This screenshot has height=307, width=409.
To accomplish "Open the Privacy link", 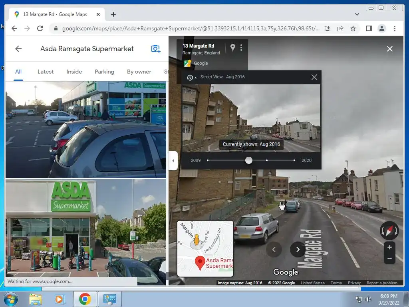I will (354, 283).
